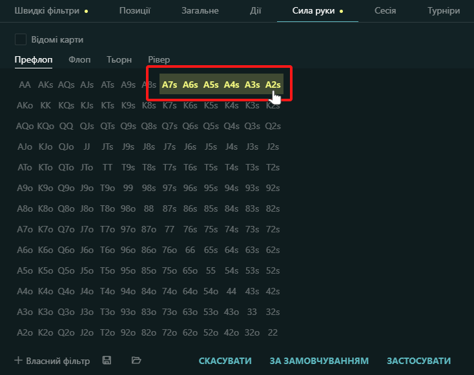Screen dimensions: 474x375
Task: Toggle the KK pocket pair cell
Action: coord(46,105)
